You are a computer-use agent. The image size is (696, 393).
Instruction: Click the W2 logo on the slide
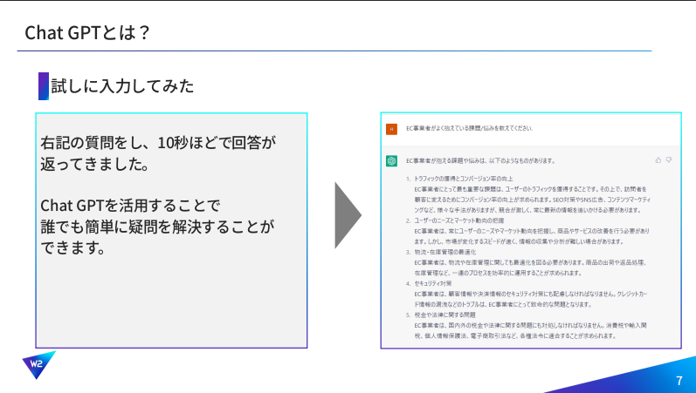click(x=38, y=364)
